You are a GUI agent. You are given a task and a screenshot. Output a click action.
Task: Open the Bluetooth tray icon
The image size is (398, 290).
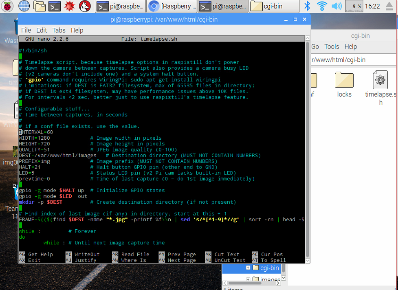pos(307,6)
